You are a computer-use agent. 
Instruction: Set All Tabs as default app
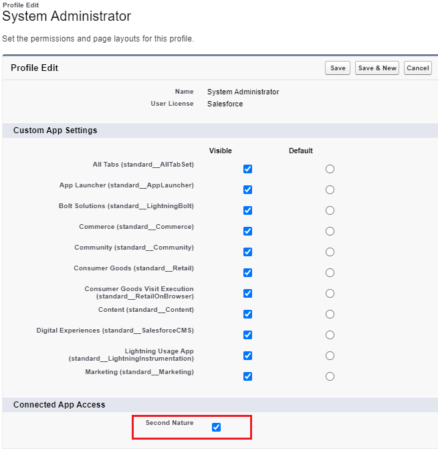tap(330, 169)
